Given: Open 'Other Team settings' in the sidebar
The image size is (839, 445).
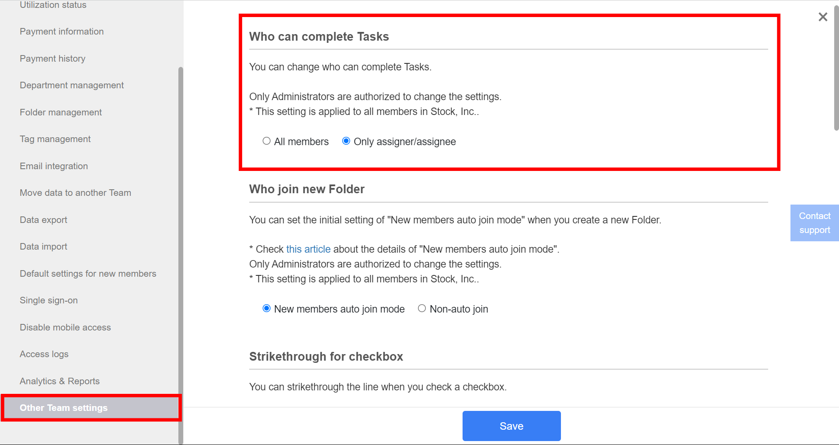Looking at the screenshot, I should (x=63, y=407).
